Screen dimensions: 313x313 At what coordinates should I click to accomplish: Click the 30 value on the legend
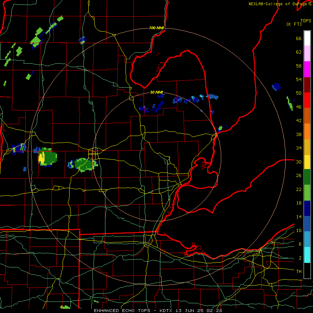[299, 162]
